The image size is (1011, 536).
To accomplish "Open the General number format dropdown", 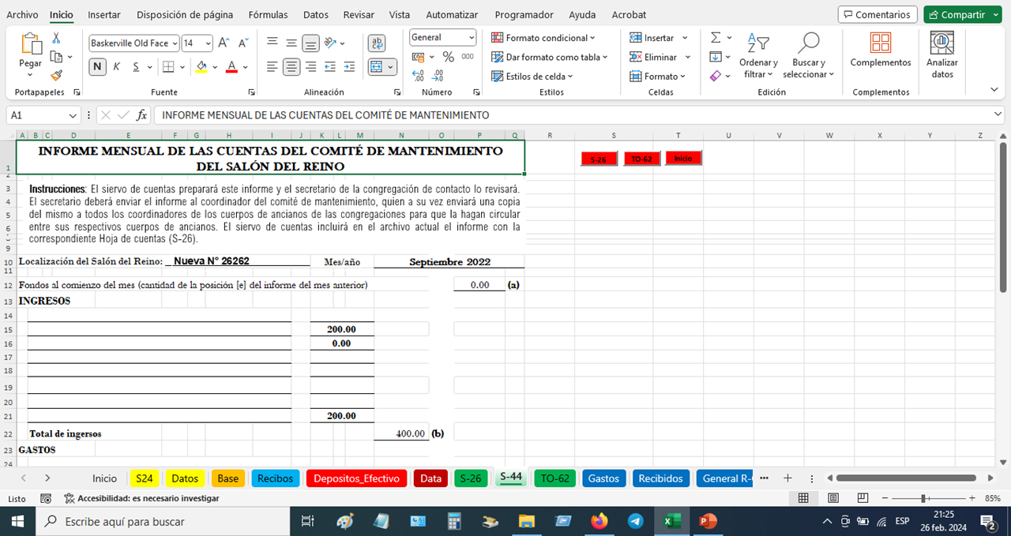I will [472, 37].
